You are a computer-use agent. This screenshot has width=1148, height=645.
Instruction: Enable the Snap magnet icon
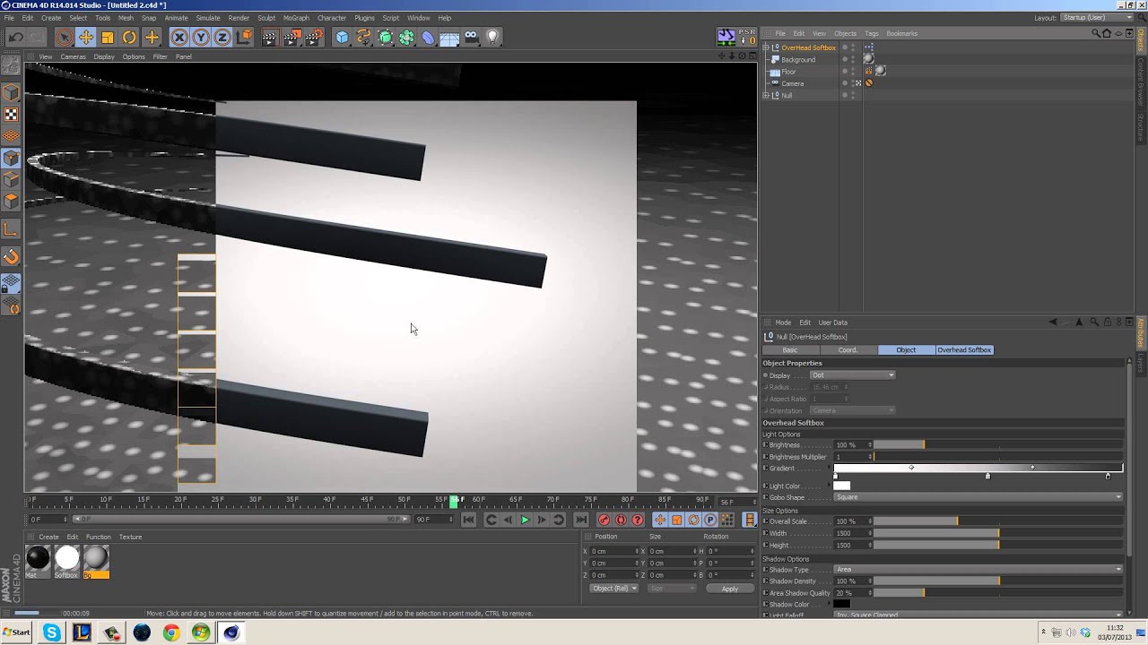point(11,257)
